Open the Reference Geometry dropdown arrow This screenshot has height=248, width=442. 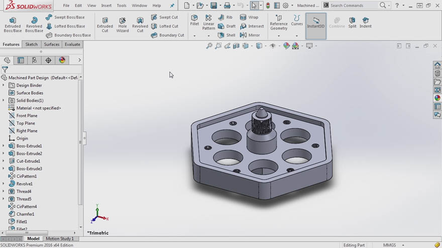tap(278, 36)
